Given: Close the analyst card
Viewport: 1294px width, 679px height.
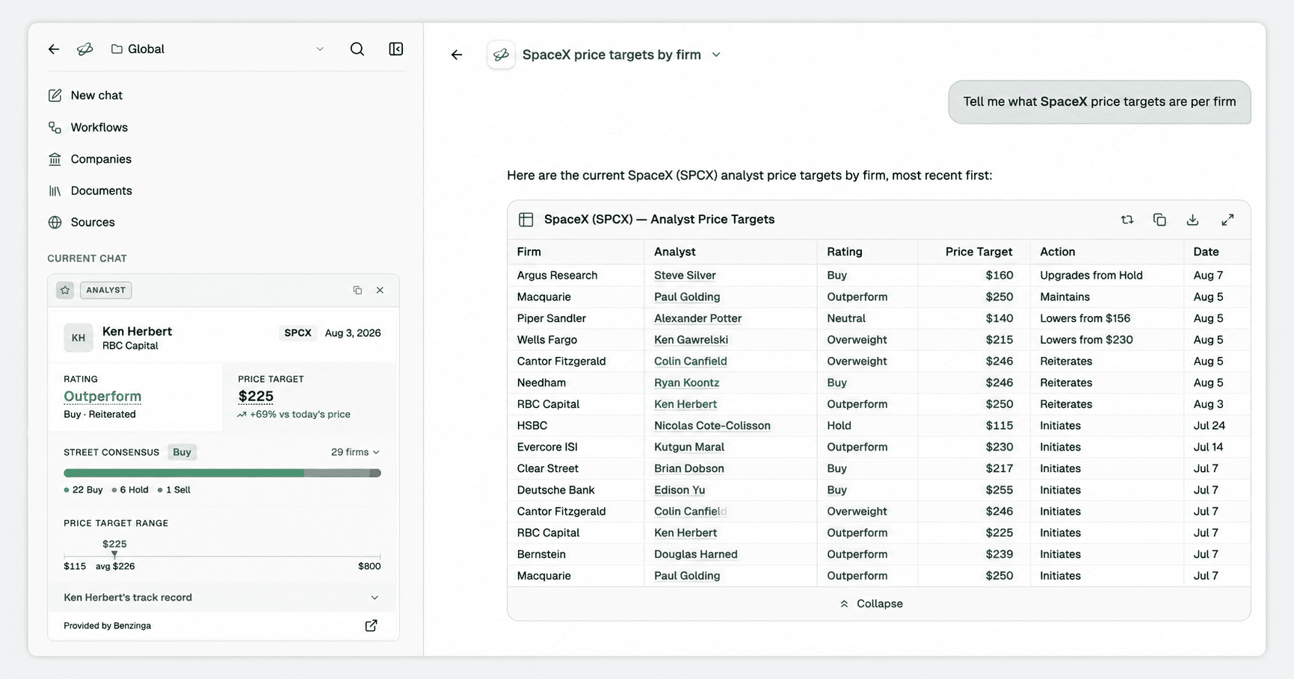Looking at the screenshot, I should pyautogui.click(x=380, y=290).
